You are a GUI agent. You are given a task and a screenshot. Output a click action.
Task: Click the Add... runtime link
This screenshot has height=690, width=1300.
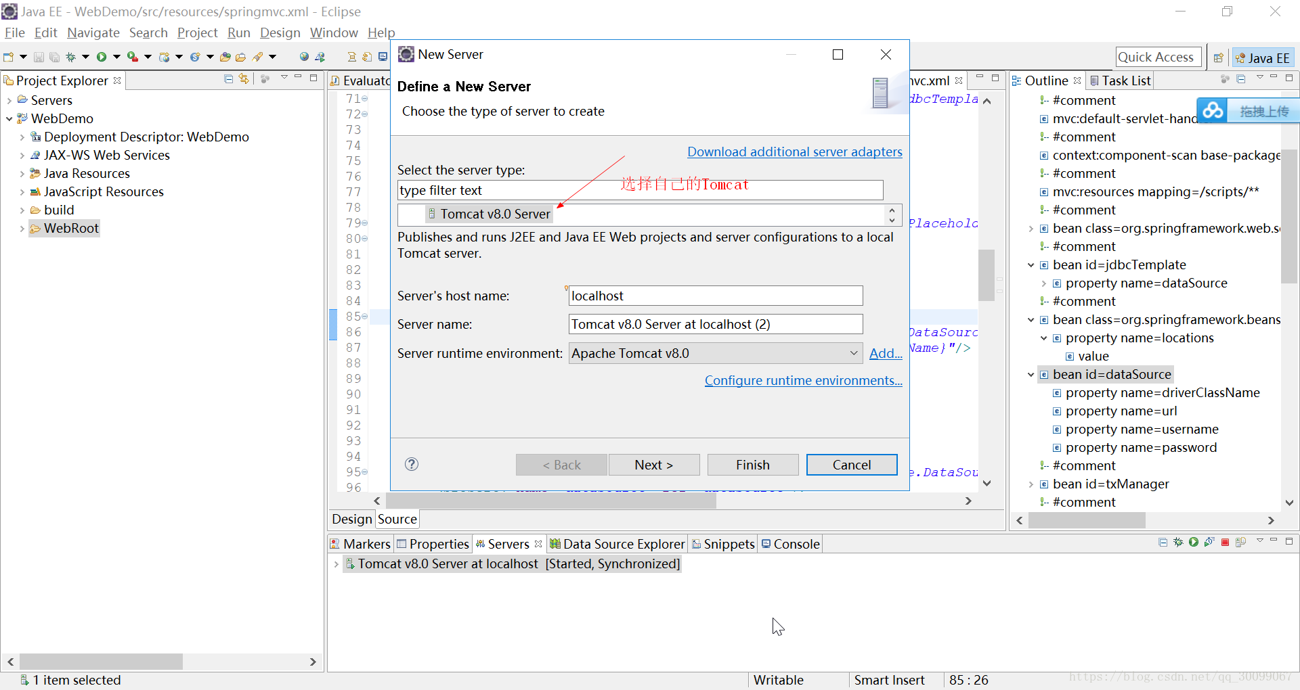(886, 353)
